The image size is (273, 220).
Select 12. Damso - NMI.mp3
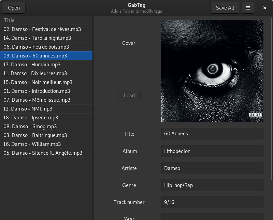[x=46, y=109]
